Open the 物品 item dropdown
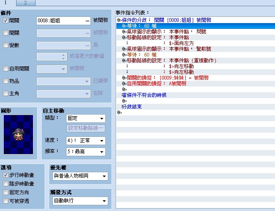 coord(64,81)
